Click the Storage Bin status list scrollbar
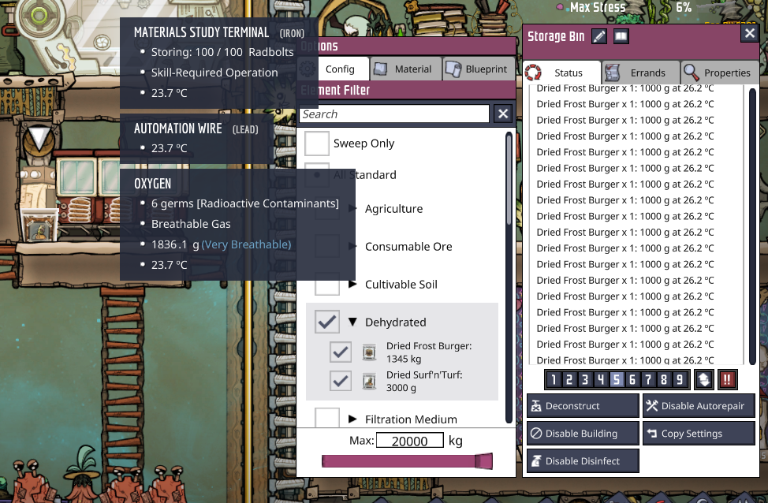Screen dimensions: 768x503 [753, 225]
